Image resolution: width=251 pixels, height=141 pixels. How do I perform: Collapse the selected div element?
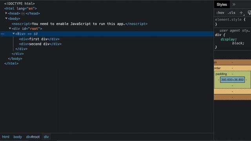[14, 34]
